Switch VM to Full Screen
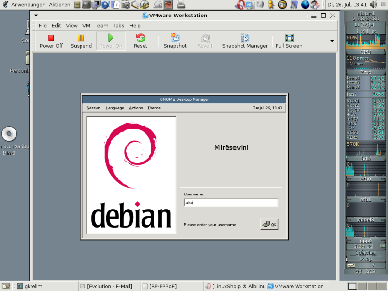This screenshot has width=388, height=291. coord(289,41)
